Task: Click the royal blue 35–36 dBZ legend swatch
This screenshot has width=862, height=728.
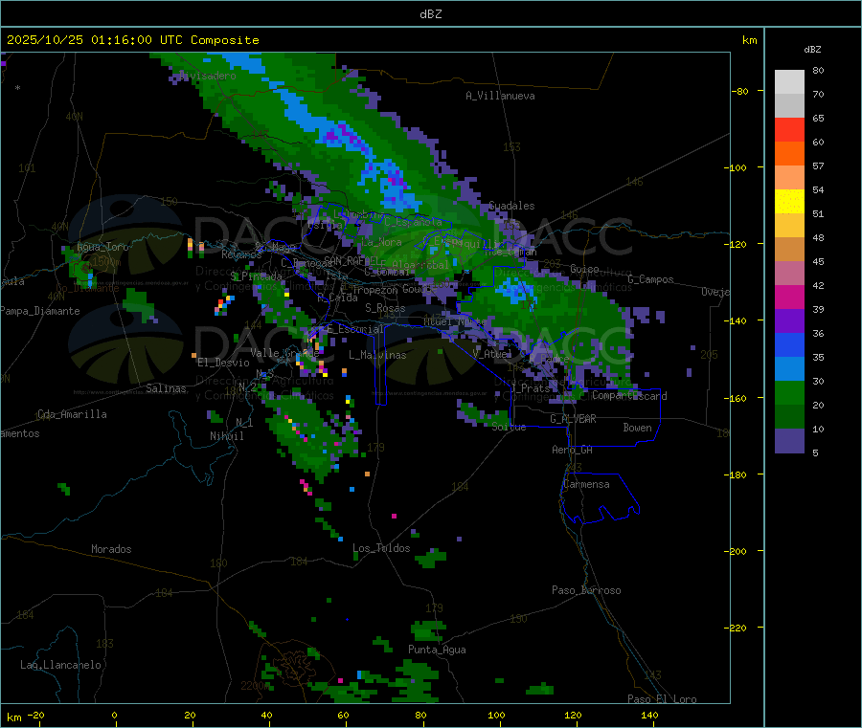Action: coord(789,344)
